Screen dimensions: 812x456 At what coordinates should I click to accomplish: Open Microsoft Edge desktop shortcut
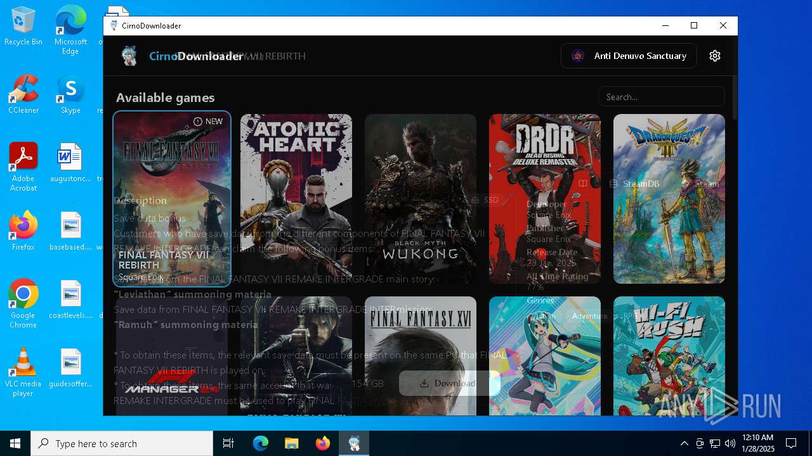pyautogui.click(x=70, y=30)
